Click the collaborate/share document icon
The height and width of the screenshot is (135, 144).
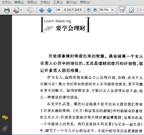point(16,10)
